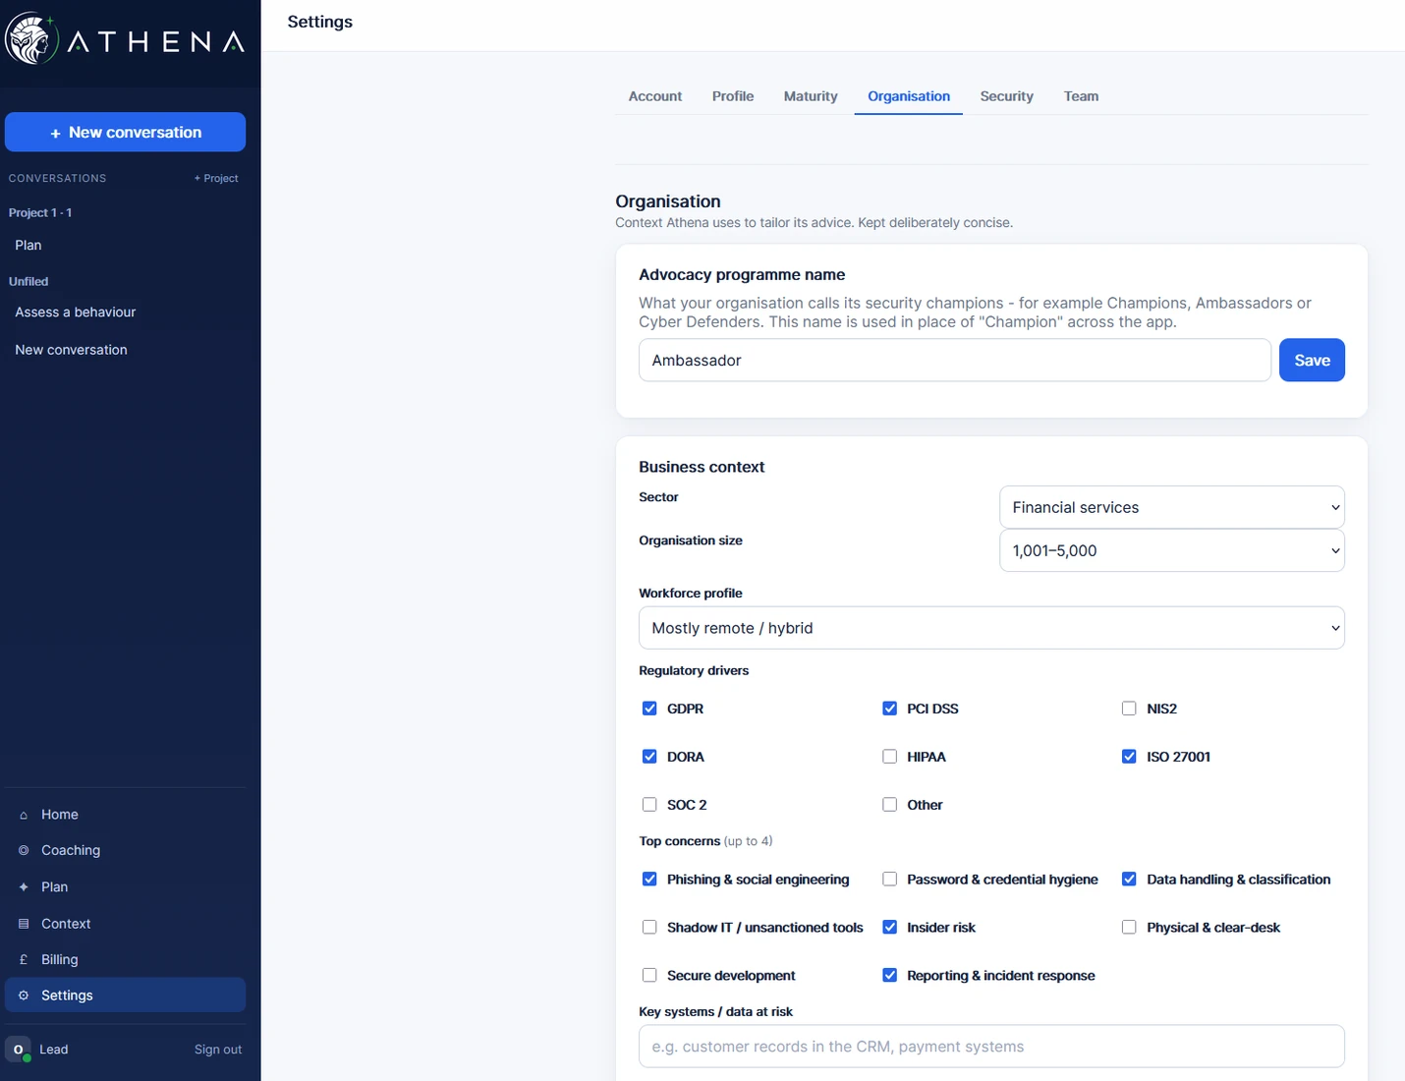Sign out of the account
The height and width of the screenshot is (1081, 1405).
click(218, 1050)
